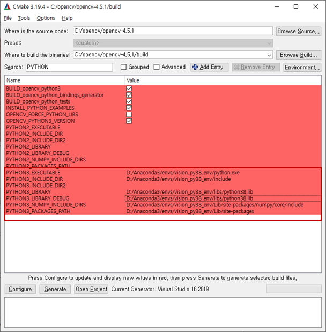
Task: Select the PYTHON3_INCLUDE_DIR entry name
Action: coord(34,179)
